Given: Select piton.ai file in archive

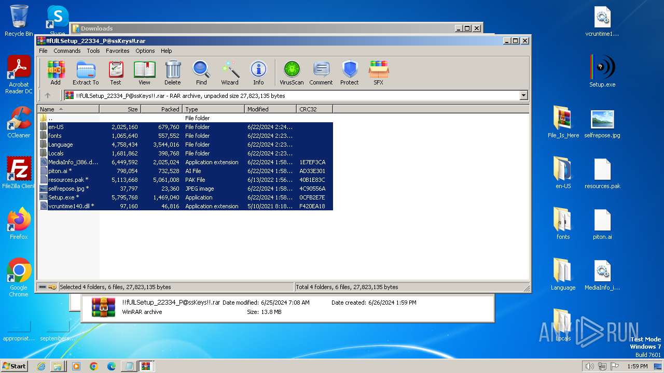Looking at the screenshot, I should (185, 171).
